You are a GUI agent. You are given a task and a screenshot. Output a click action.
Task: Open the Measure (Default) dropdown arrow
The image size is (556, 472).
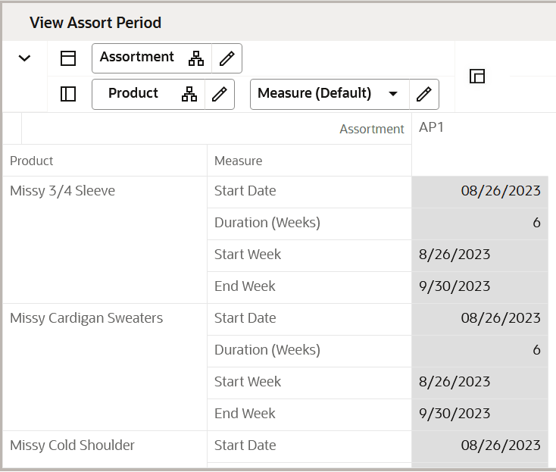click(x=393, y=94)
